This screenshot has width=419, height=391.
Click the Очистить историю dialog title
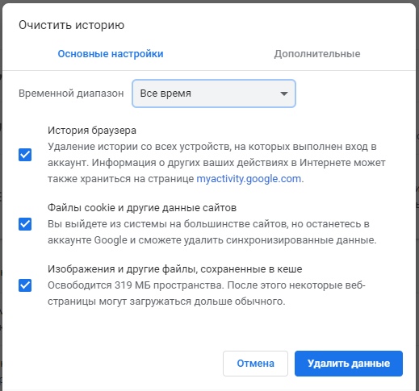(71, 25)
